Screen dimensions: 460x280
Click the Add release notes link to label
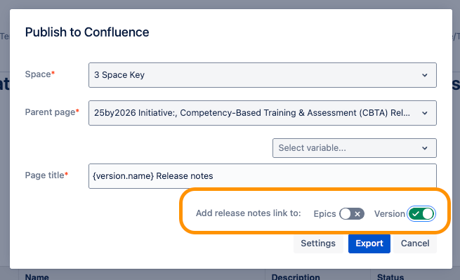[x=248, y=213]
